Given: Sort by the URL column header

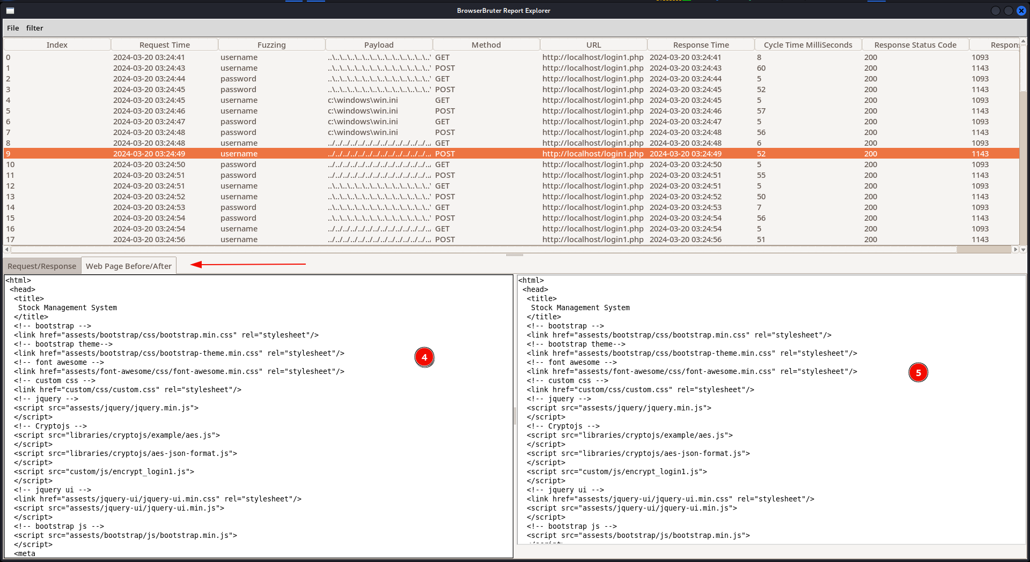Looking at the screenshot, I should [593, 45].
